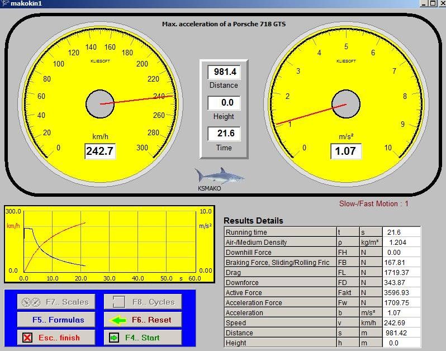Start the run with F4.. Start
This screenshot has width=446, height=351.
[x=143, y=338]
